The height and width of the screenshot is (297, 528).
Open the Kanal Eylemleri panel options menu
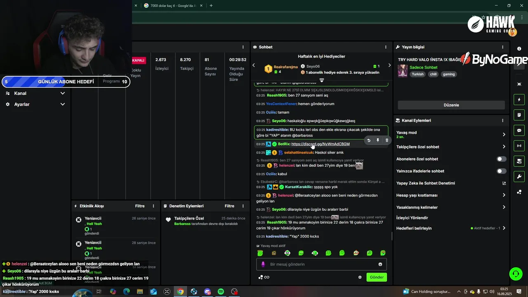[502, 120]
